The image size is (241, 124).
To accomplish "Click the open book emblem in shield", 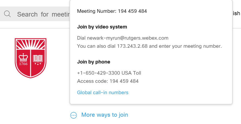I will click(38, 58).
